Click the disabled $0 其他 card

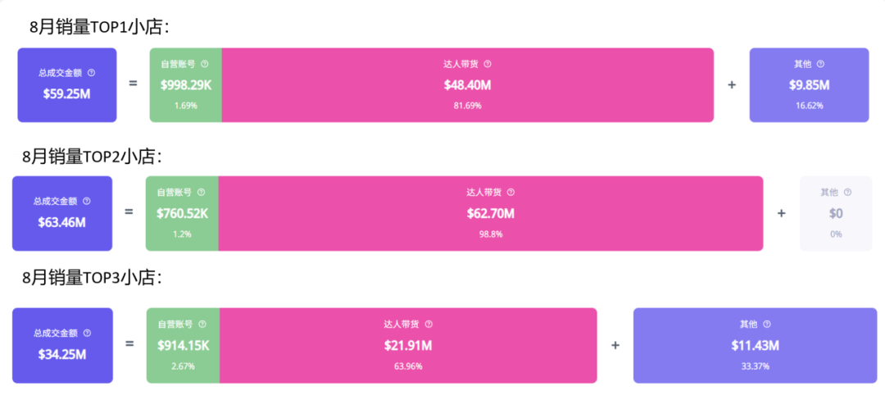tap(836, 213)
